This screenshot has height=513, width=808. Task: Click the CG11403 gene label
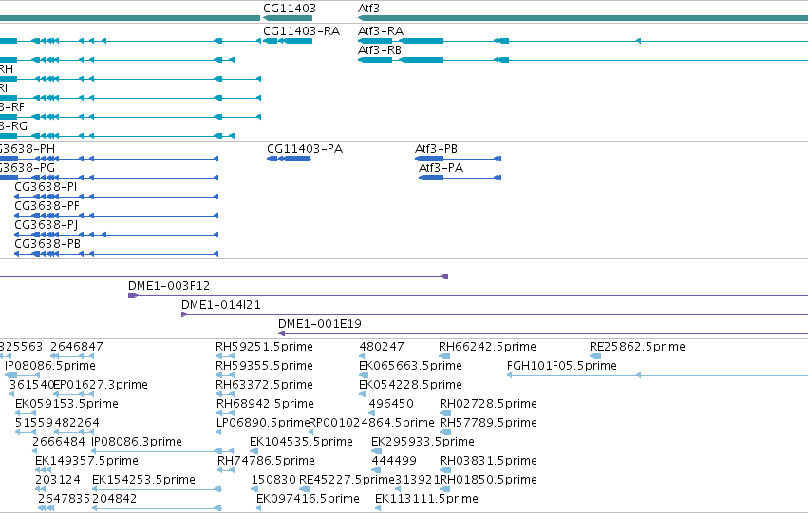(x=289, y=9)
